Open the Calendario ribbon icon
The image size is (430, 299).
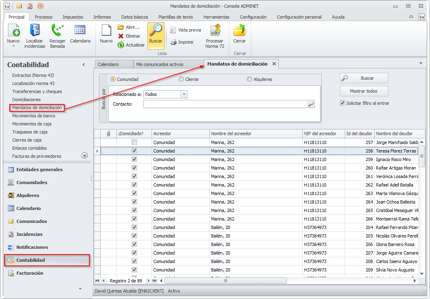tap(80, 31)
